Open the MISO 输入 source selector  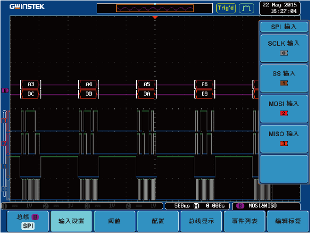(x=283, y=138)
